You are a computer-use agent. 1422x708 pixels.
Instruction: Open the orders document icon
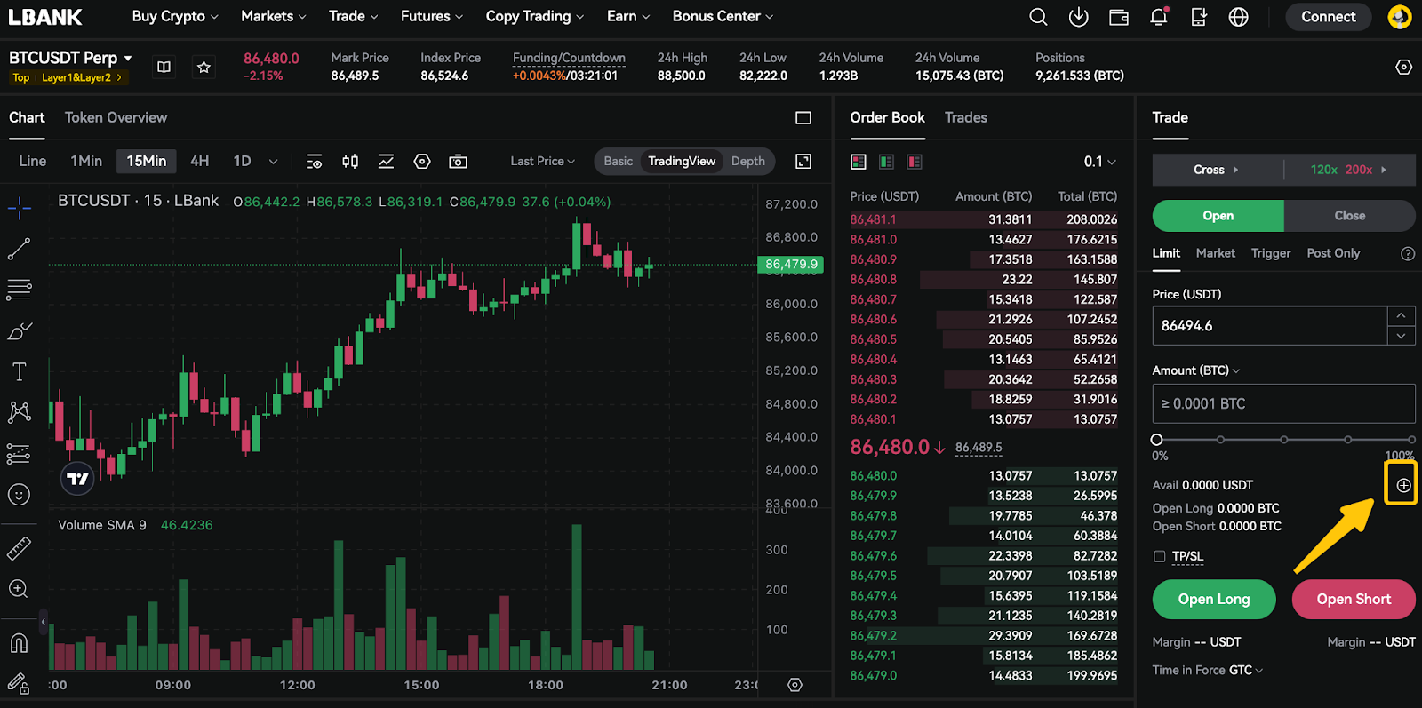coord(1198,17)
